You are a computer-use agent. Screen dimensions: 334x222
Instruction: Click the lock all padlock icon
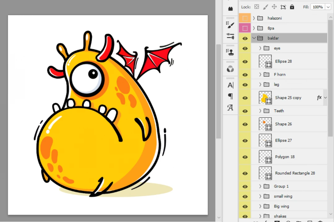(292, 7)
